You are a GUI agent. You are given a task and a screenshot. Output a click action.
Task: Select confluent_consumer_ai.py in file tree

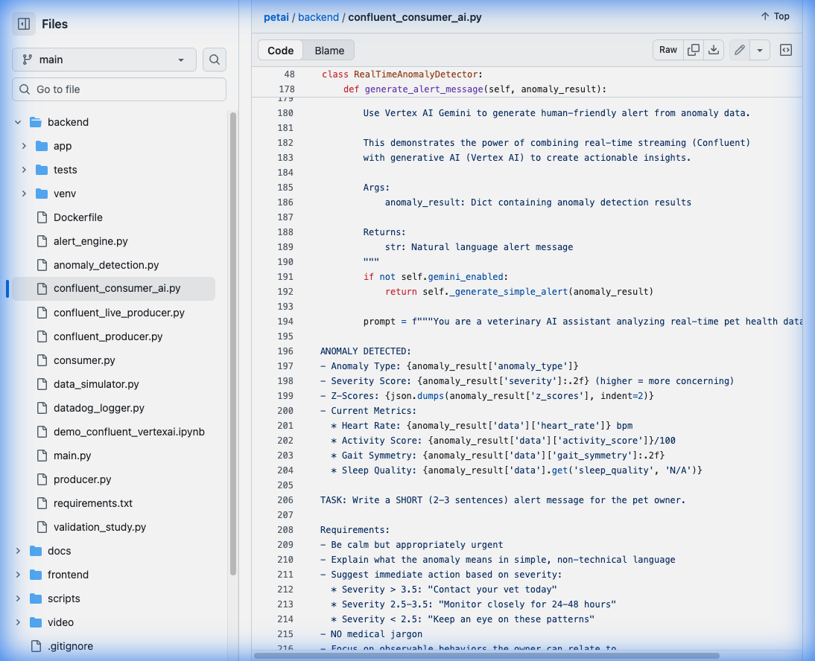117,289
